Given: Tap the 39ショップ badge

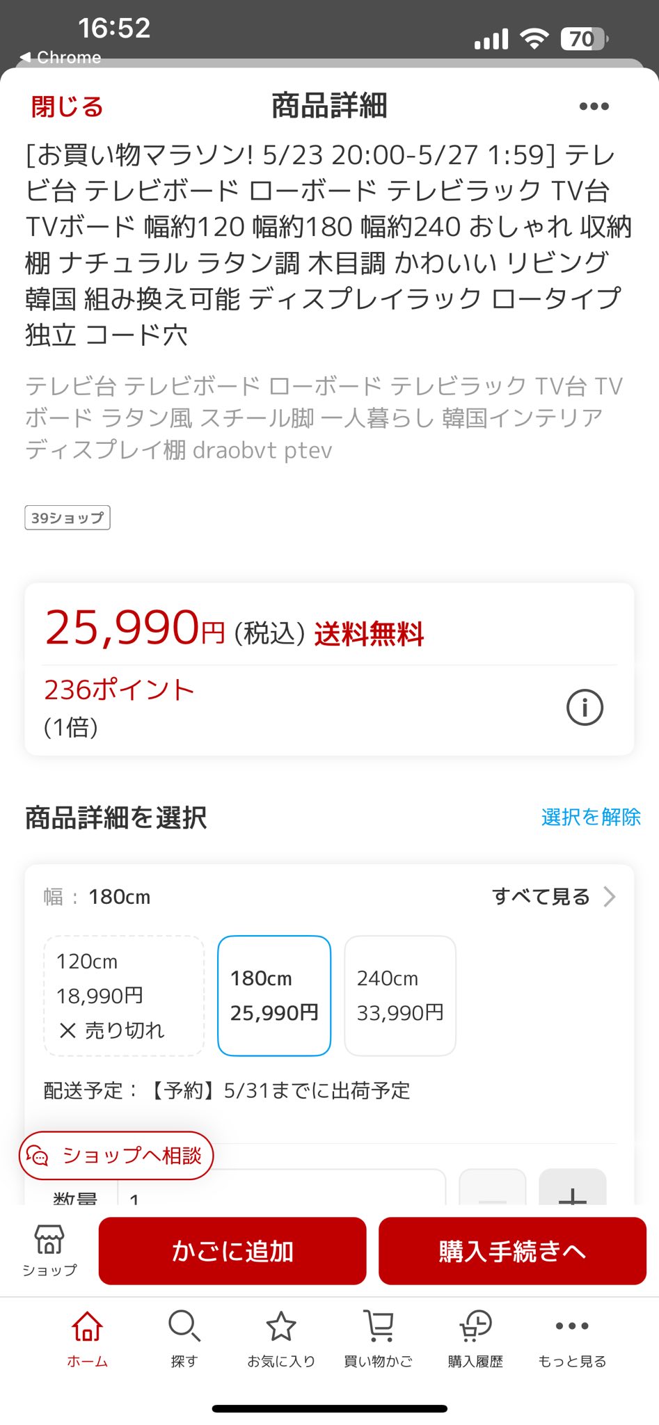Looking at the screenshot, I should [68, 518].
